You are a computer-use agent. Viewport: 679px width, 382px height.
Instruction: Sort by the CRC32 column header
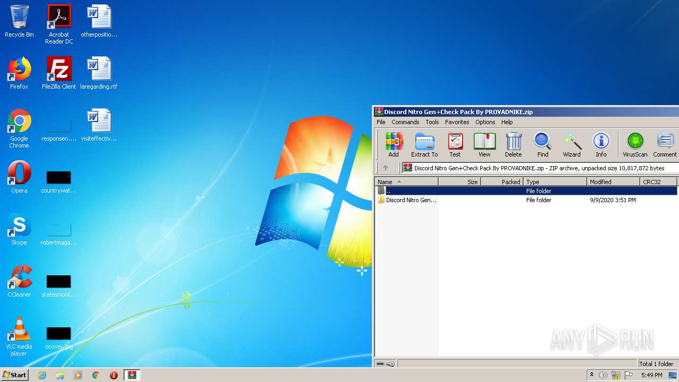[x=659, y=181]
